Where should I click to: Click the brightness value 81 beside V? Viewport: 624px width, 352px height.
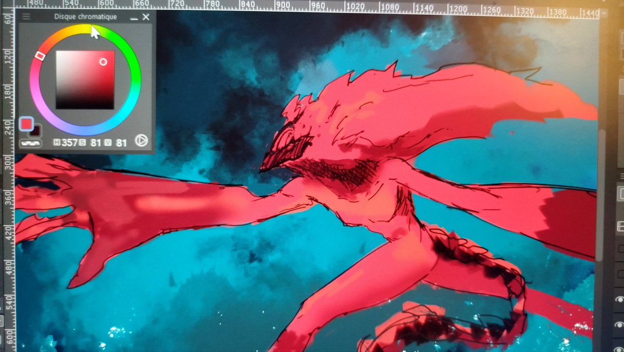pos(121,142)
